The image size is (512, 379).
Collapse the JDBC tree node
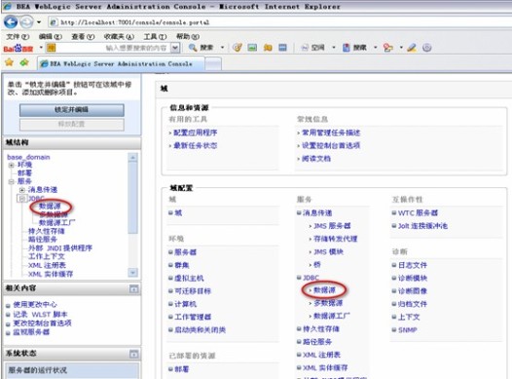click(21, 199)
